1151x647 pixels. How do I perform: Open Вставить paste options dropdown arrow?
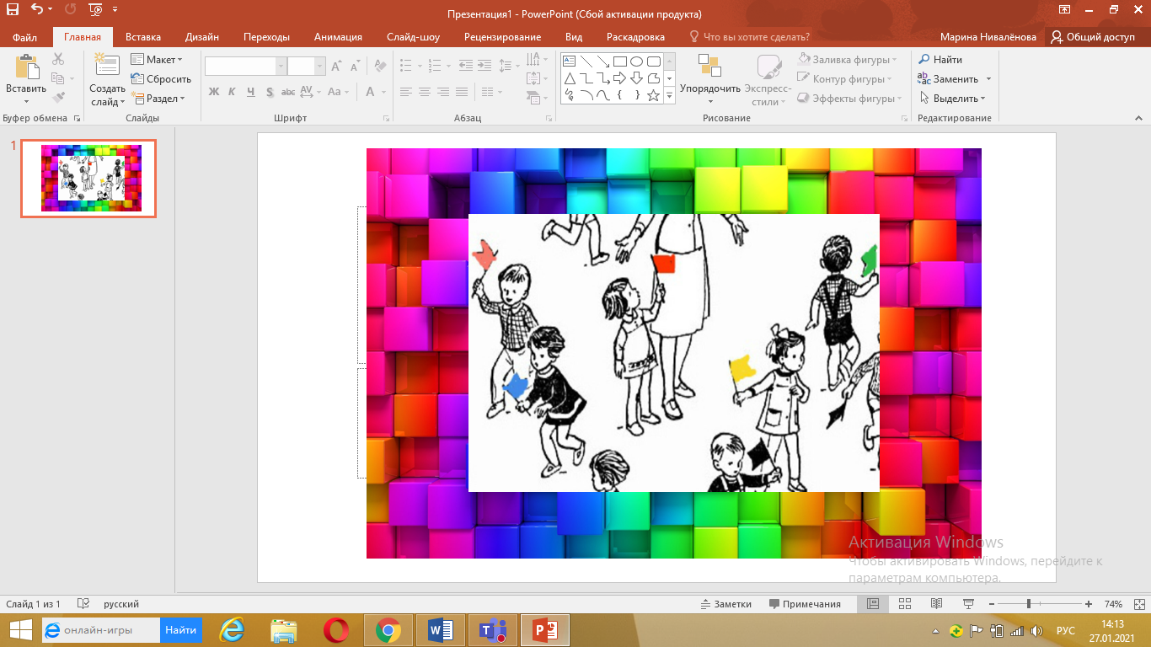click(x=26, y=102)
